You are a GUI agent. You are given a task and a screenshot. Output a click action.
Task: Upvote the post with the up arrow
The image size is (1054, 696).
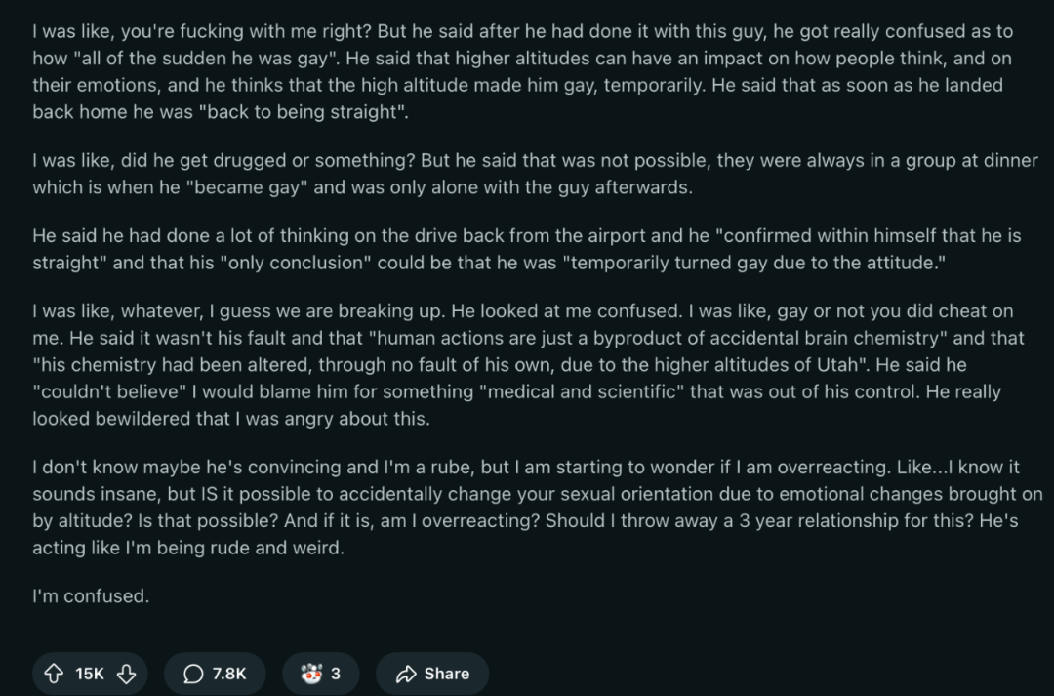tap(54, 674)
